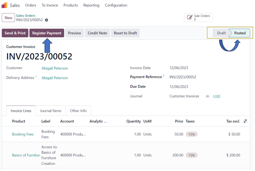Click the Register Payment button

(x=47, y=33)
